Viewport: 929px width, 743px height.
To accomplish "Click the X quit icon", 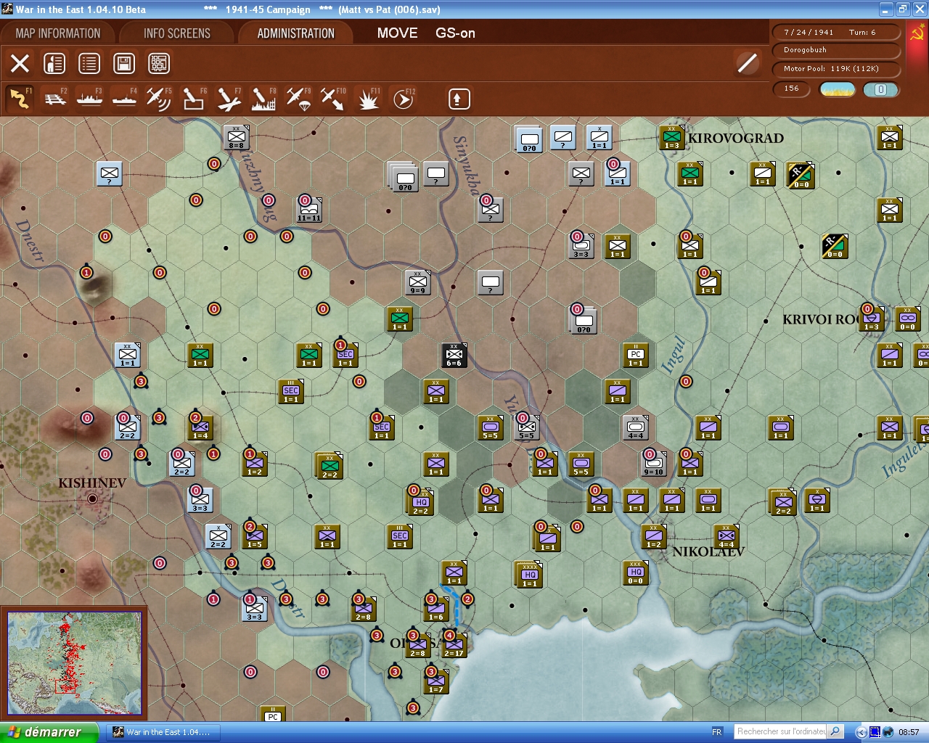I will pos(20,63).
